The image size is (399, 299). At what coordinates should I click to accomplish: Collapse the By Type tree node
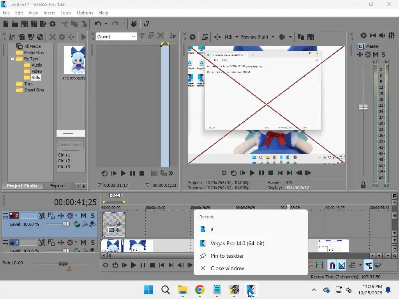(x=12, y=59)
